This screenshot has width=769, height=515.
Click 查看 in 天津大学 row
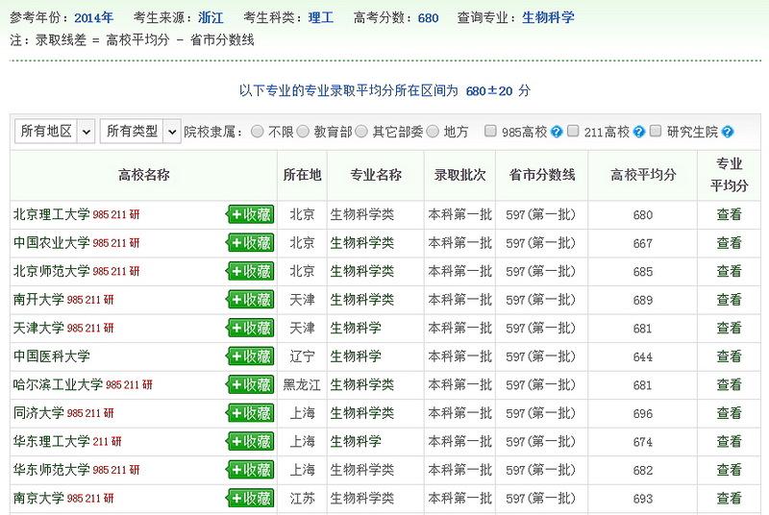tap(729, 328)
